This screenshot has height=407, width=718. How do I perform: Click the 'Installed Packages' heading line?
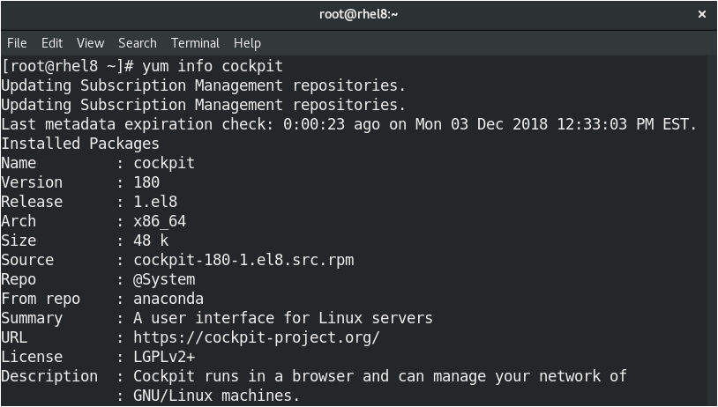80,144
